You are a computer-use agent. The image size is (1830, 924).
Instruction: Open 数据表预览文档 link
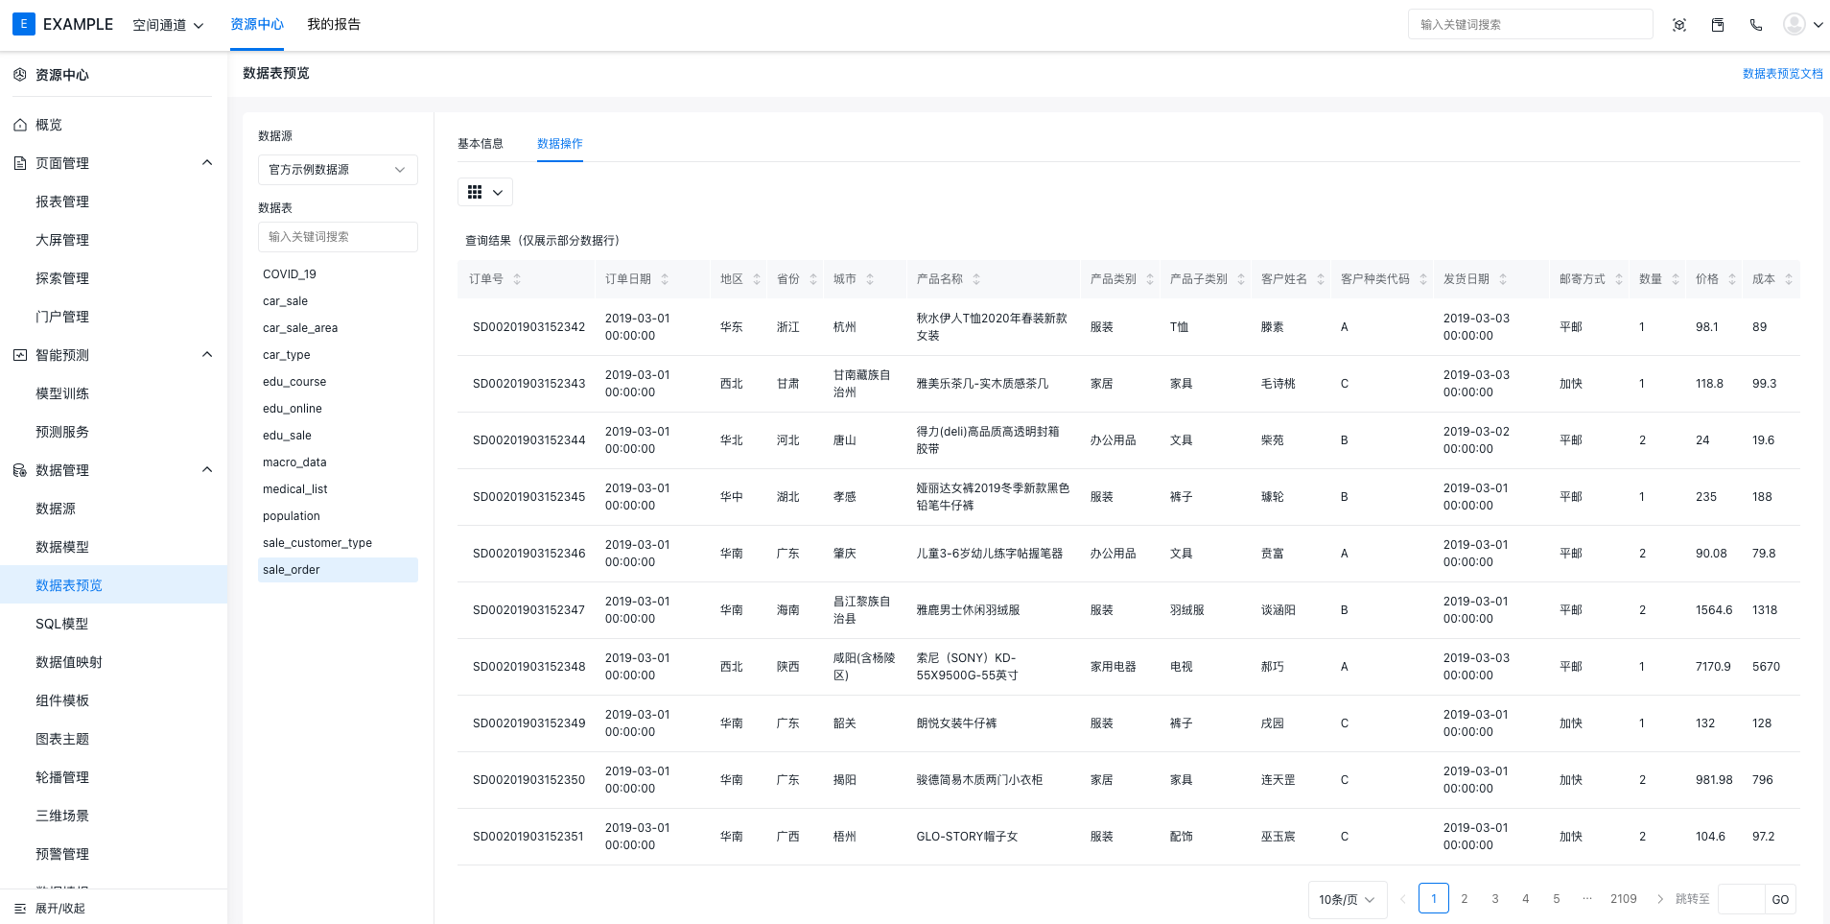pos(1782,74)
